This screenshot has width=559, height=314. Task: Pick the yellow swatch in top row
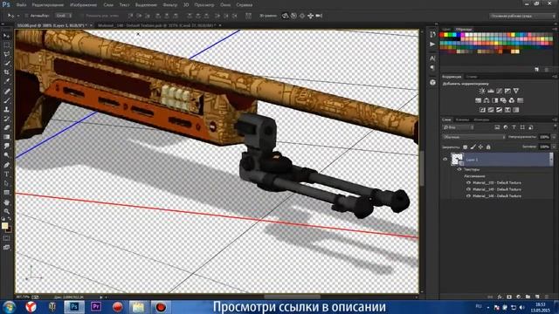pos(446,35)
